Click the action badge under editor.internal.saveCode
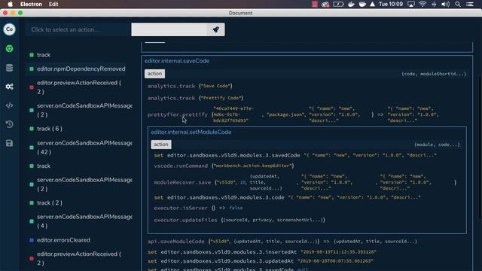Viewport: 482px width, 271px height. pyautogui.click(x=154, y=74)
